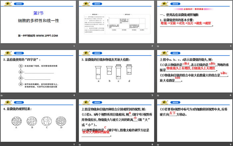Click the logo icon on slide 6
Viewport: 233px width, 146px height.
164,53
